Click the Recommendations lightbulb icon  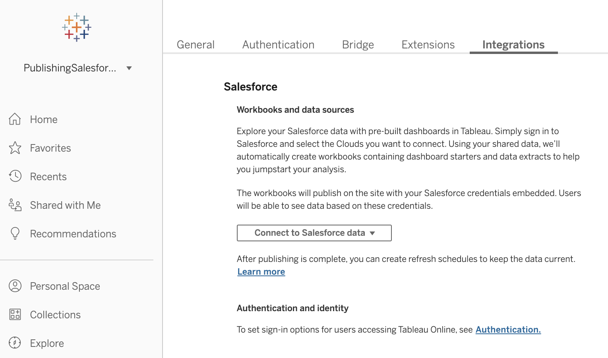coord(15,233)
